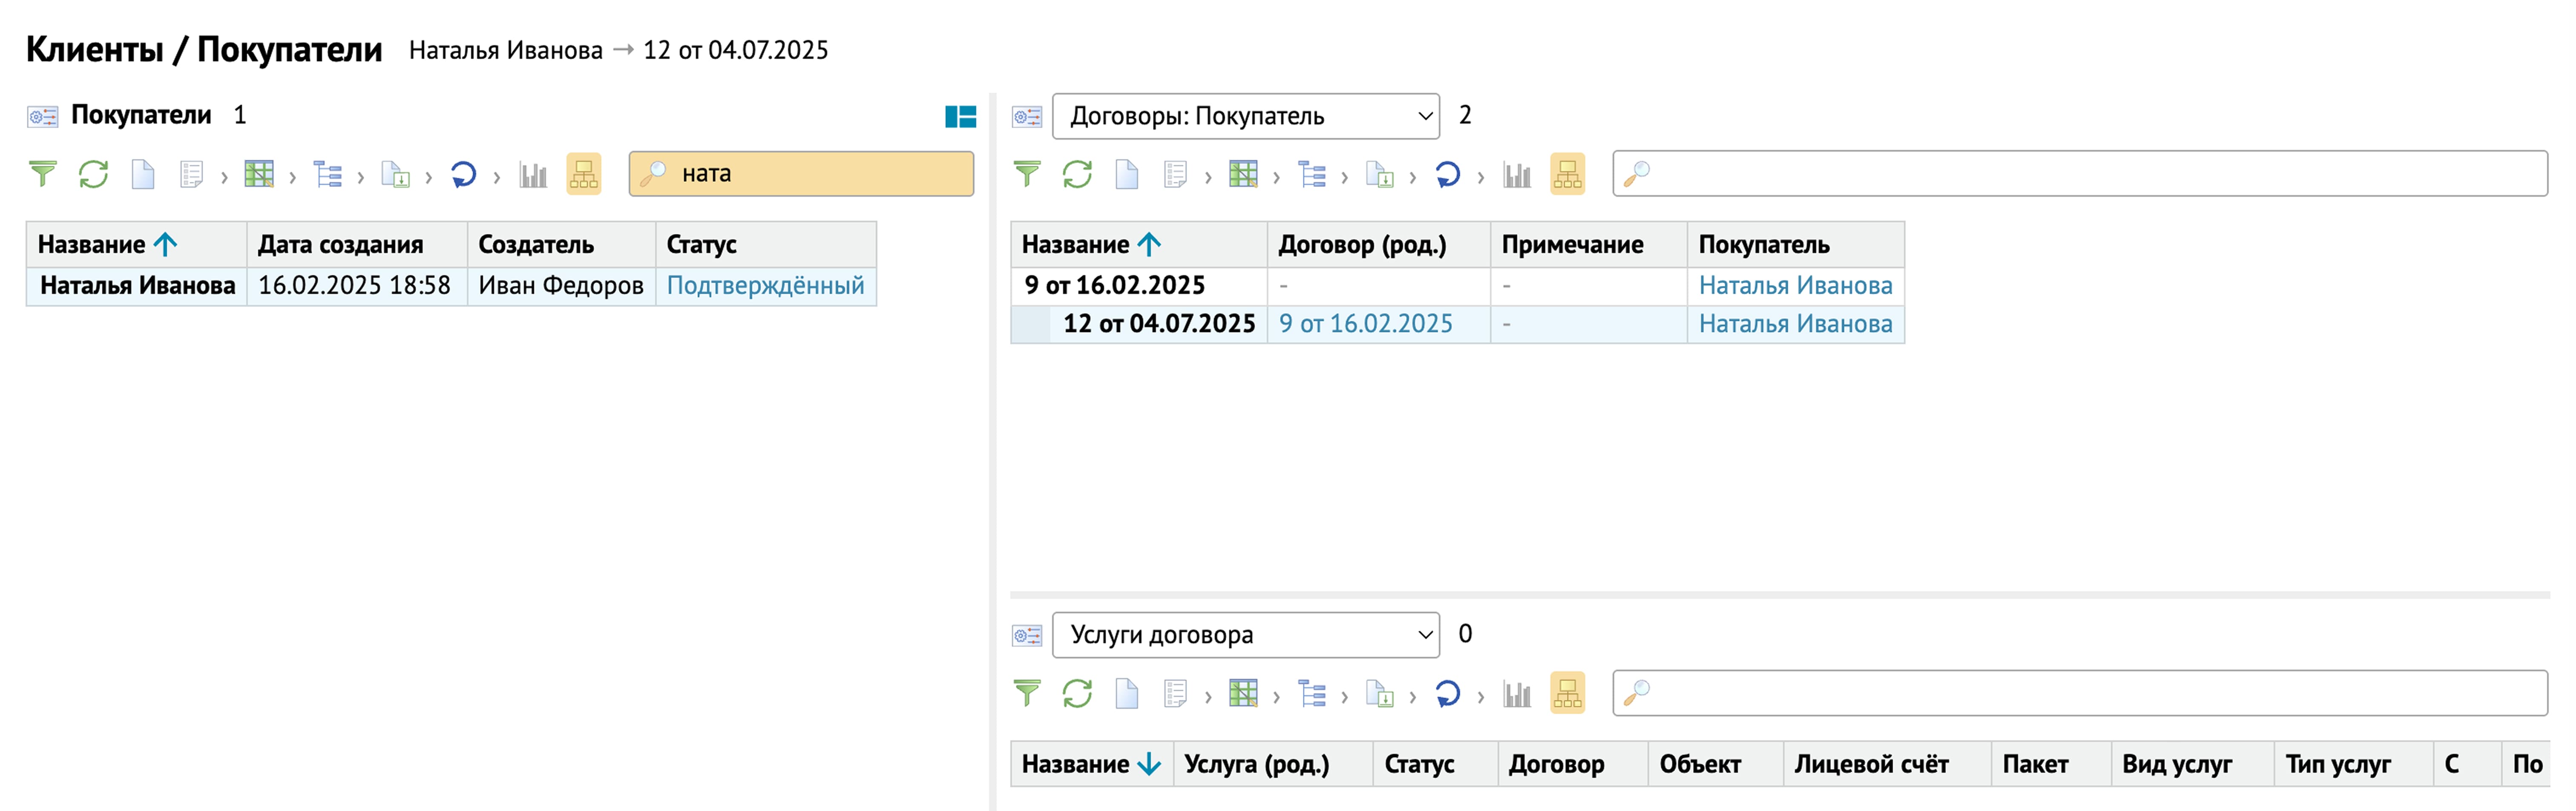2576x811 pixels.
Task: Select the contract row '12 от 04.07.2025'
Action: (x=1457, y=324)
